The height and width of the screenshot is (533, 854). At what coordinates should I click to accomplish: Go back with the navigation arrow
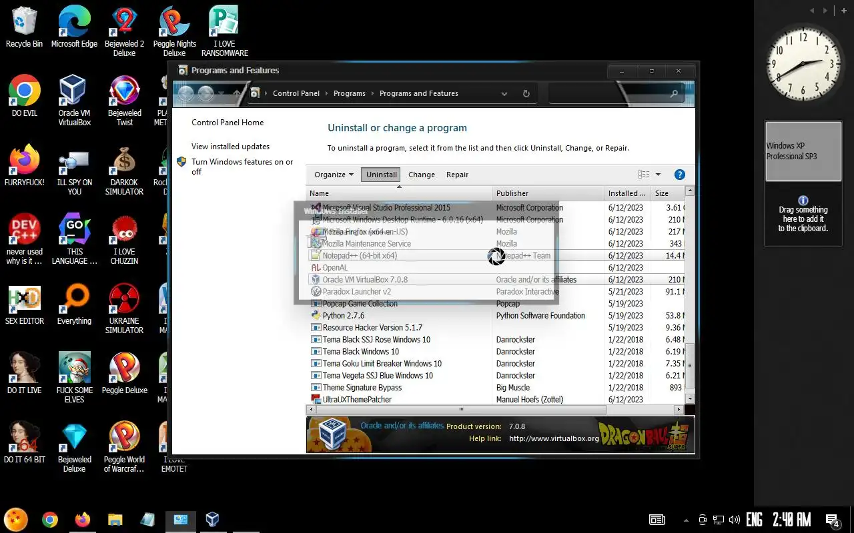(185, 94)
